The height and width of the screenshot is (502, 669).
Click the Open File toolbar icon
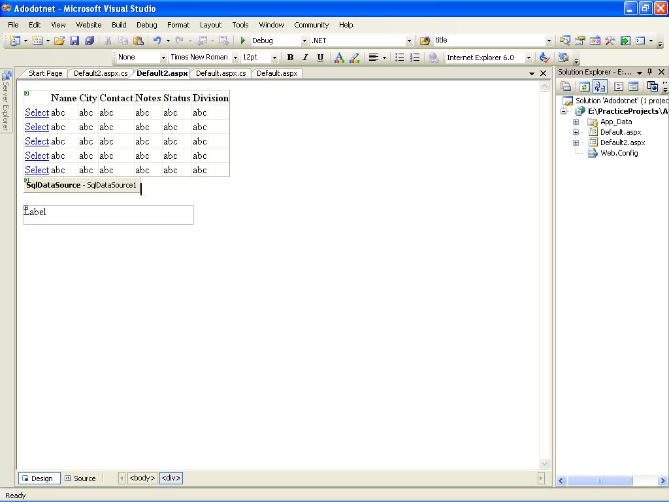pos(59,41)
